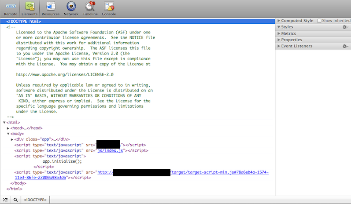The height and width of the screenshot is (204, 351).
Task: Select the inline script type text/javascript opening tag
Action: click(50, 156)
